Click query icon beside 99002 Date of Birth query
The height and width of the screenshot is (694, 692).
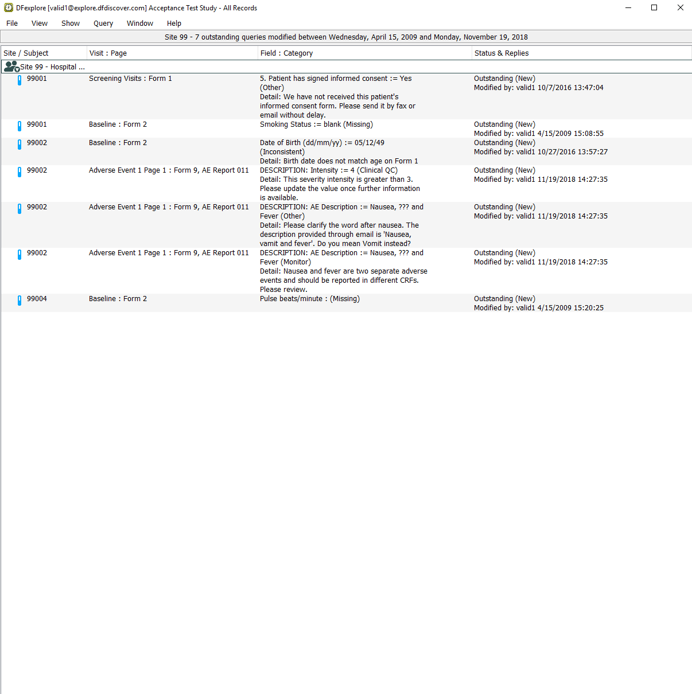click(x=20, y=145)
